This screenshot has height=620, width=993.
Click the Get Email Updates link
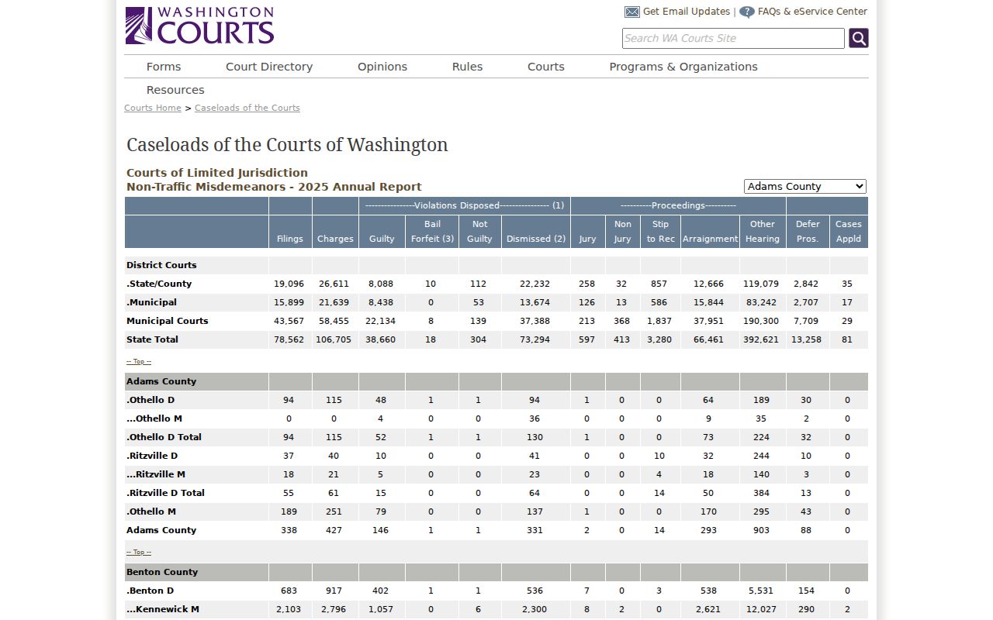687,12
